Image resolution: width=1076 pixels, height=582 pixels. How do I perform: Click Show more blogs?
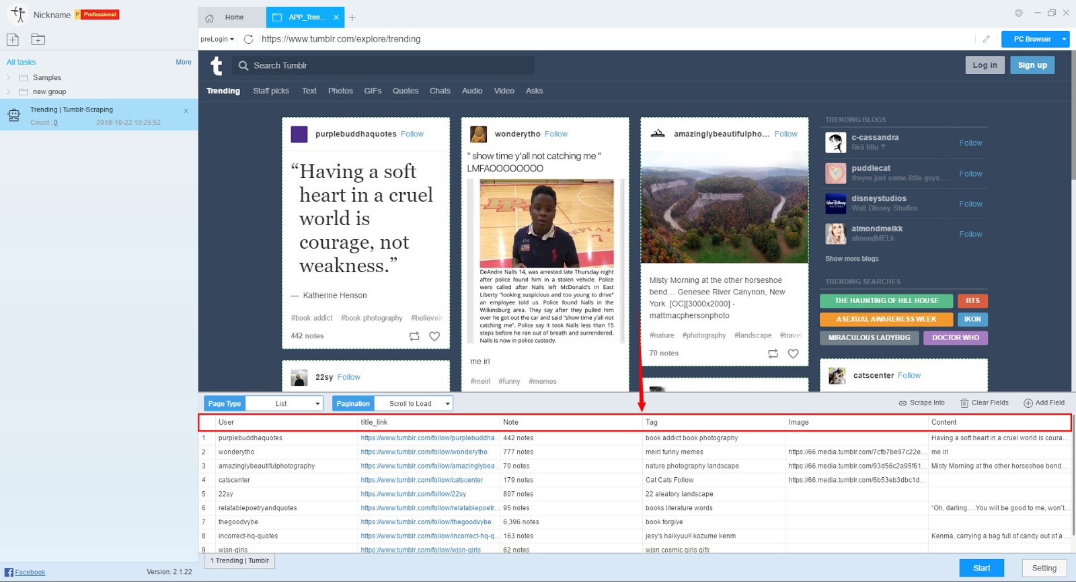pyautogui.click(x=851, y=259)
